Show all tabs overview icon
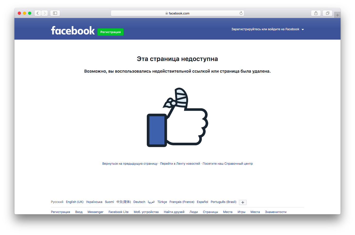This screenshot has width=355, height=235. pos(327,13)
